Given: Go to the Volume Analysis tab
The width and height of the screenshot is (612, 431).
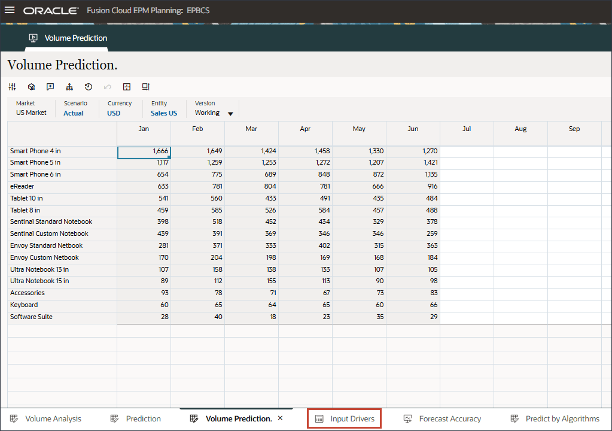Looking at the screenshot, I should coord(45,418).
